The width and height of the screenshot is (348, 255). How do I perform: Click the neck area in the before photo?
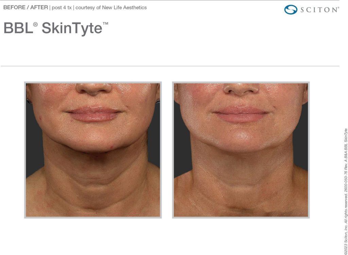tap(93, 175)
